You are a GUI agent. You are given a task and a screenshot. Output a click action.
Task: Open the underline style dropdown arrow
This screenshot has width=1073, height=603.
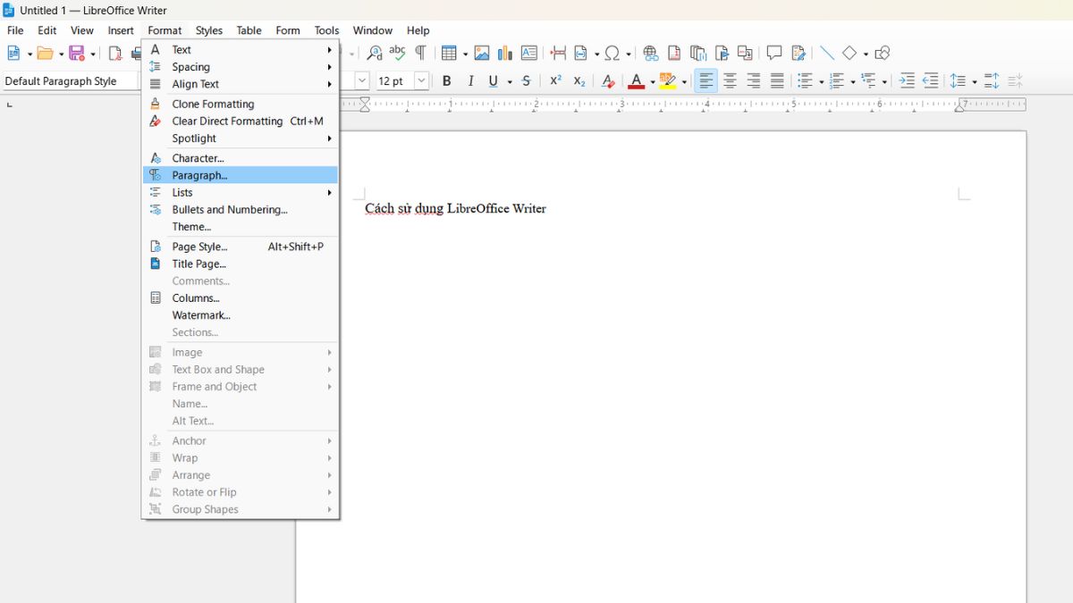coord(510,82)
